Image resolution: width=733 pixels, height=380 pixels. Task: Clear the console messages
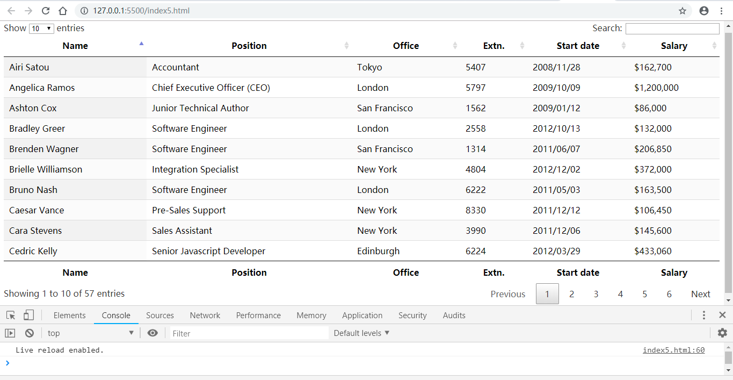30,333
